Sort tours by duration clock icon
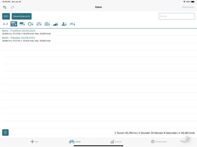This screenshot has width=197, height=147. point(30,24)
